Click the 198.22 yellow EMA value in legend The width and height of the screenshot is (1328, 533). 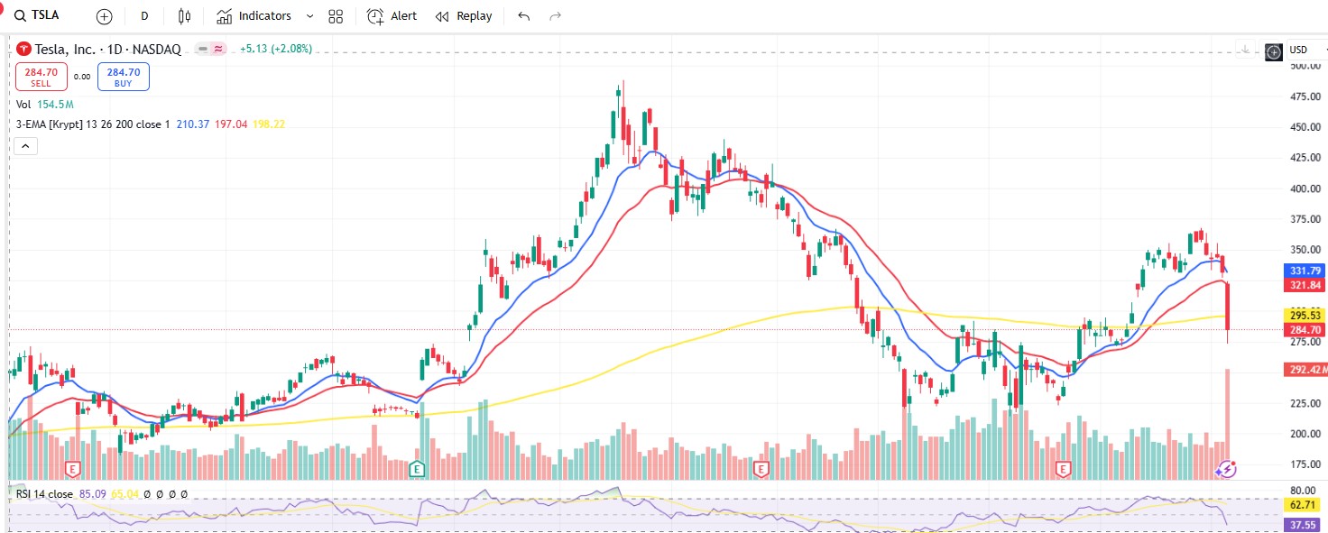click(x=269, y=124)
